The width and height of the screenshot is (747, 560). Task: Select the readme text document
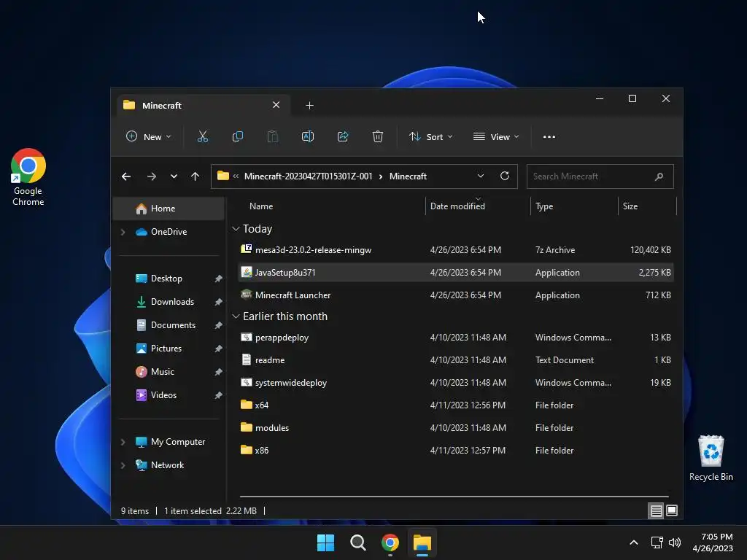point(455,360)
